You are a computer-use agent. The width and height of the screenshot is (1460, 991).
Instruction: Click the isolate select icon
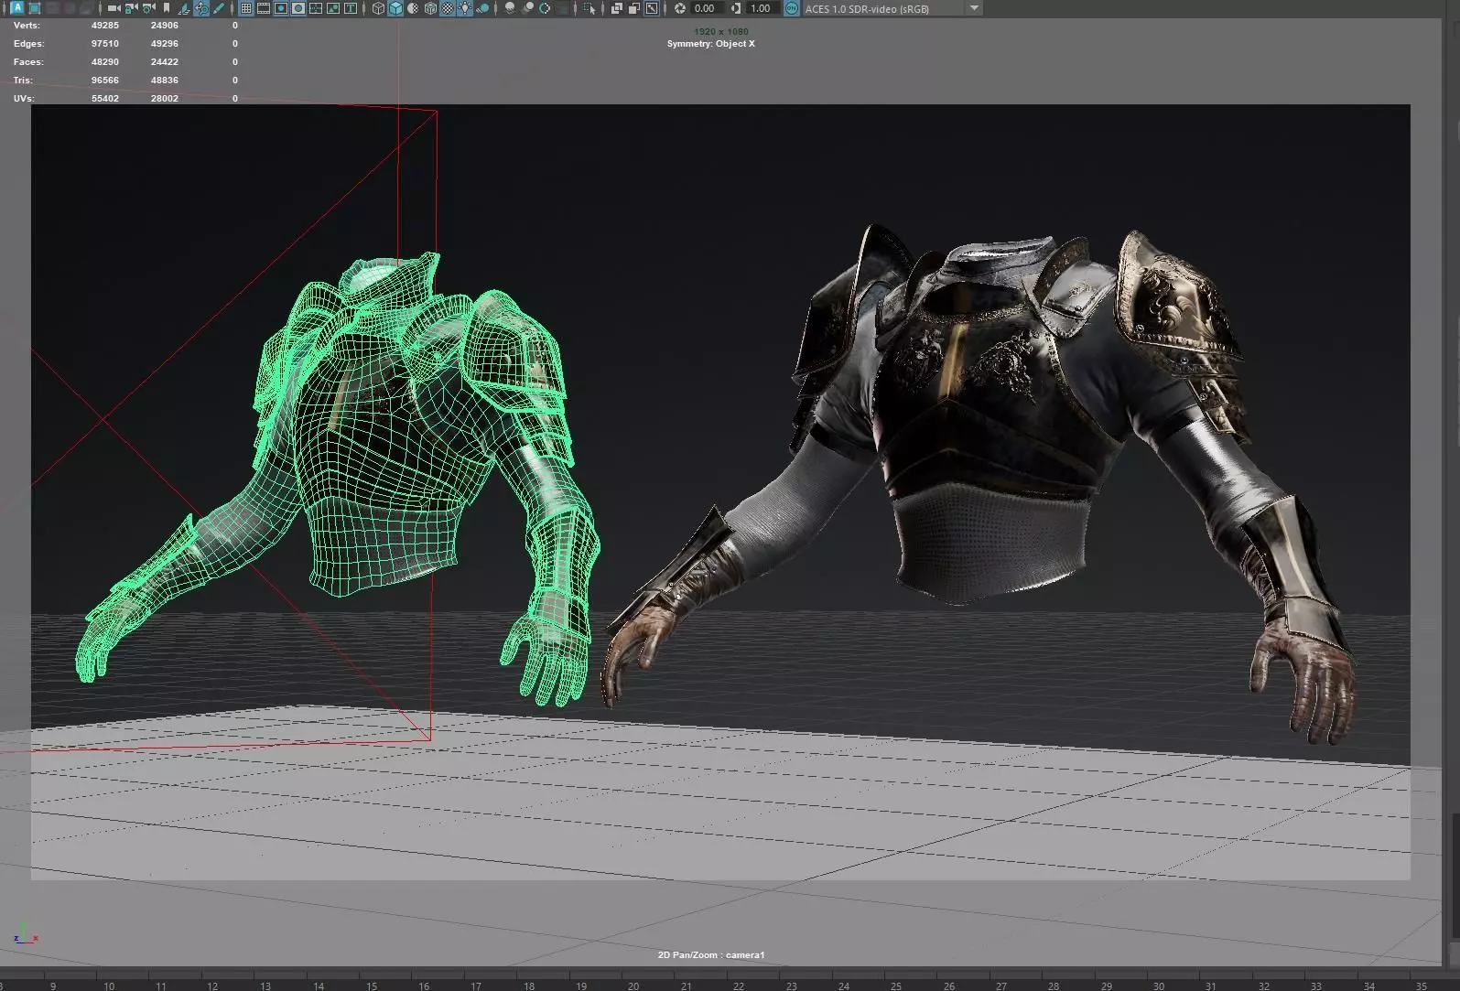(589, 8)
